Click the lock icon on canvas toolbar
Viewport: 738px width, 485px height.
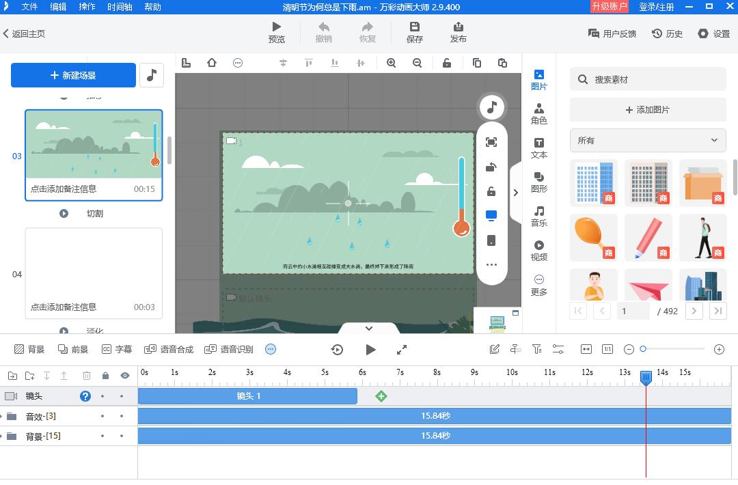(447, 62)
